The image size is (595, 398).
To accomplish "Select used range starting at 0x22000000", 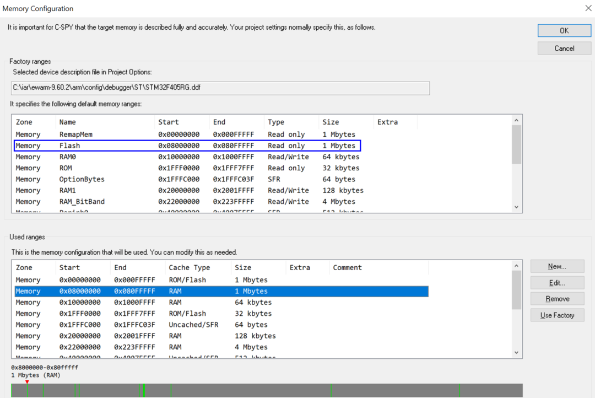I will pyautogui.click(x=221, y=347).
